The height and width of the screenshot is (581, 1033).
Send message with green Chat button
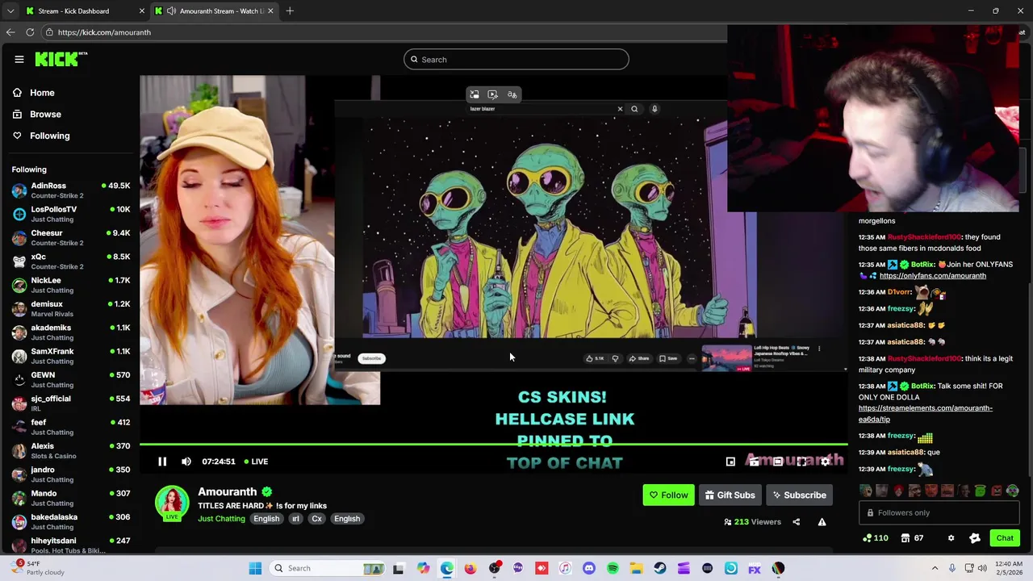coord(1005,538)
